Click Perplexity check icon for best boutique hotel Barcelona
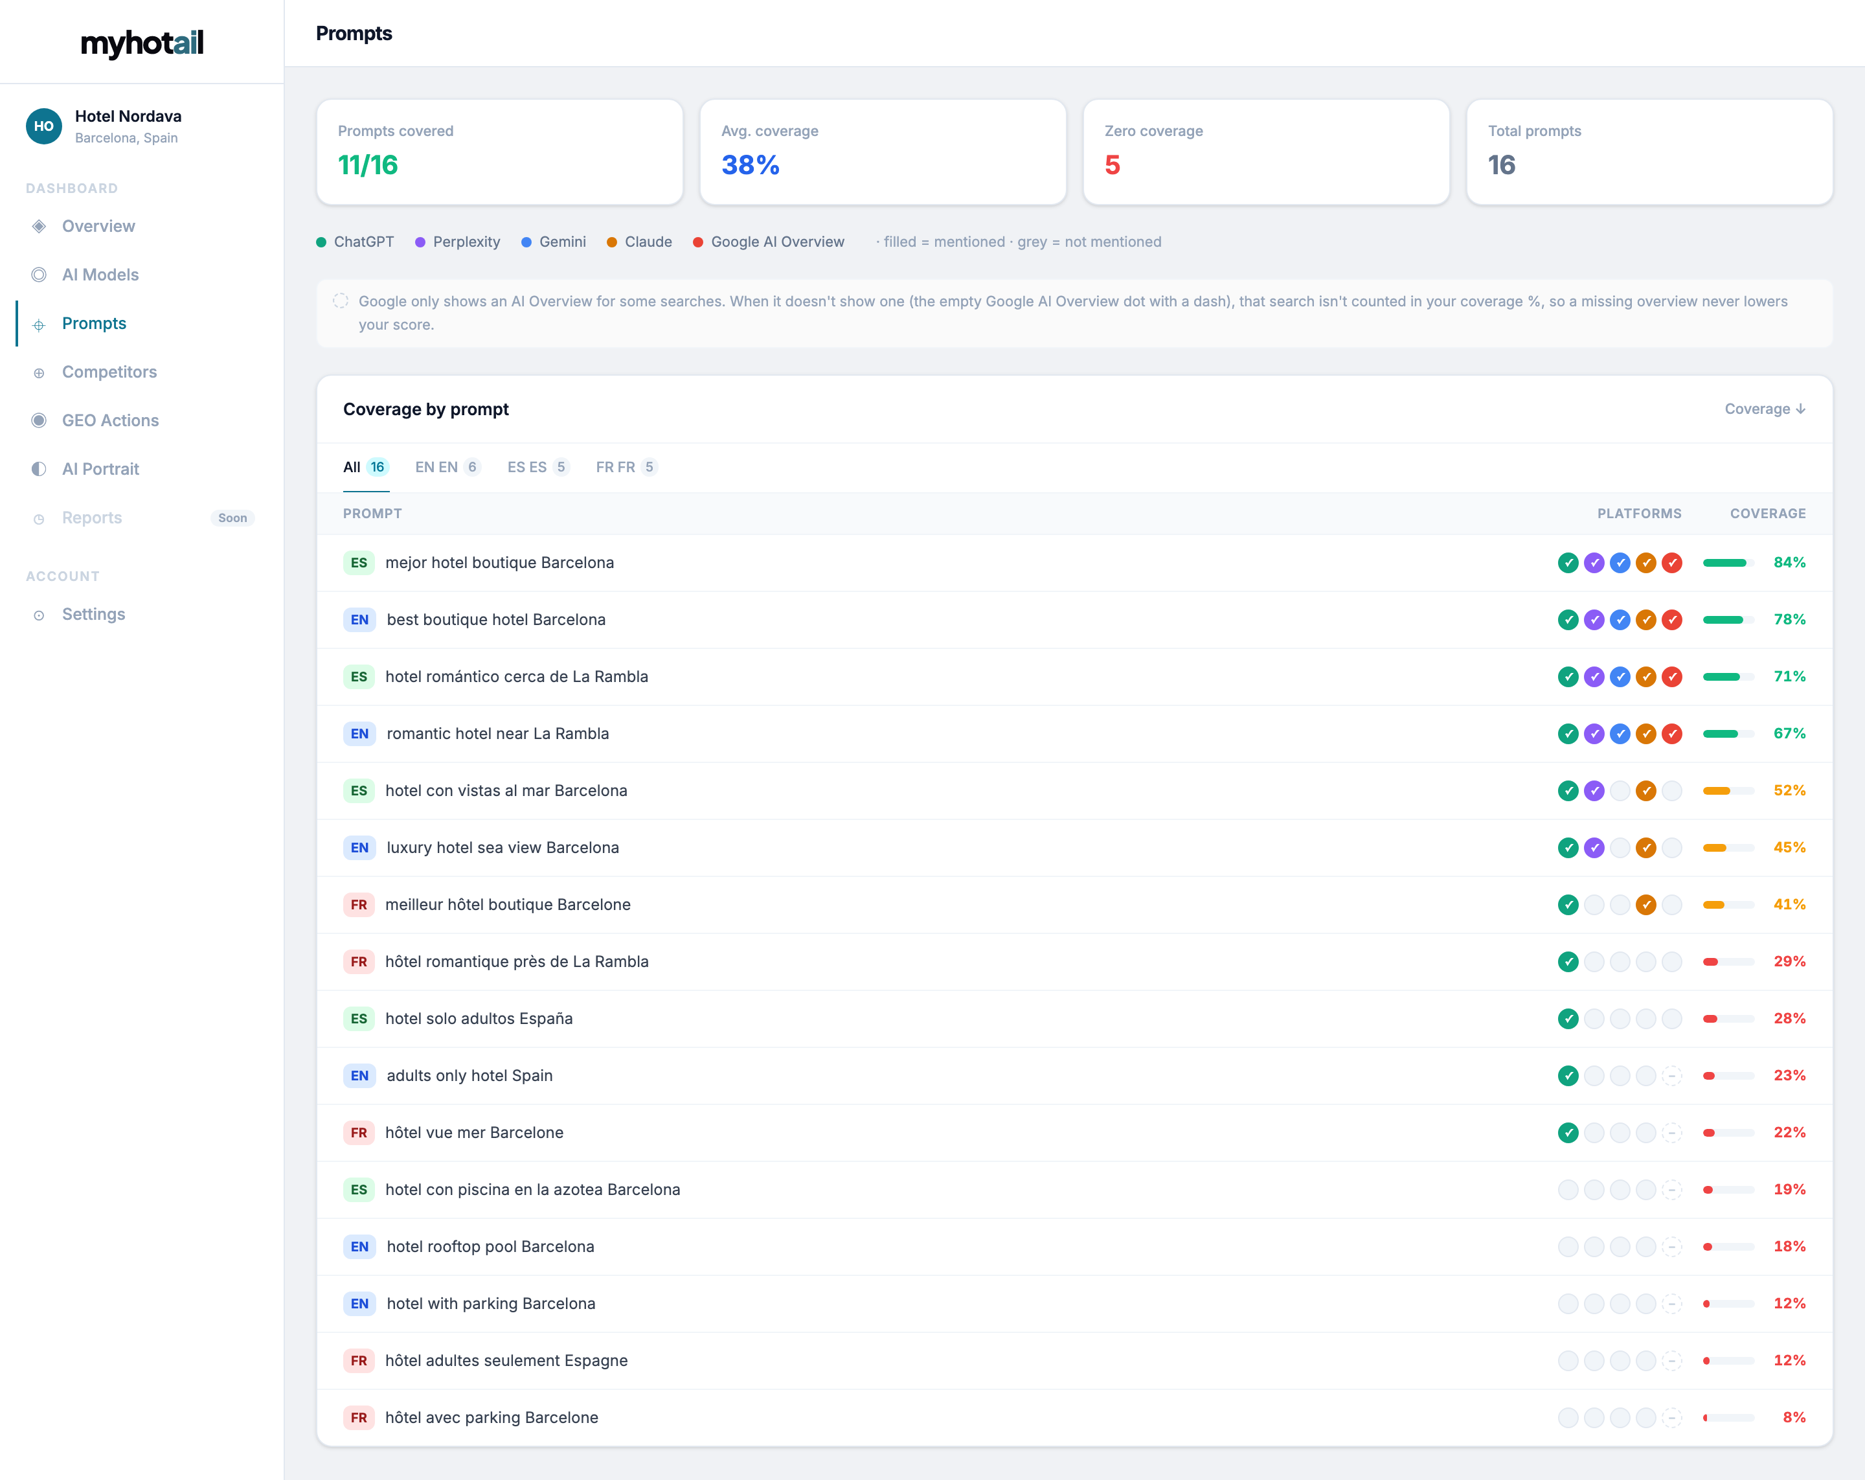Screen dimensions: 1865x1480 1594,620
